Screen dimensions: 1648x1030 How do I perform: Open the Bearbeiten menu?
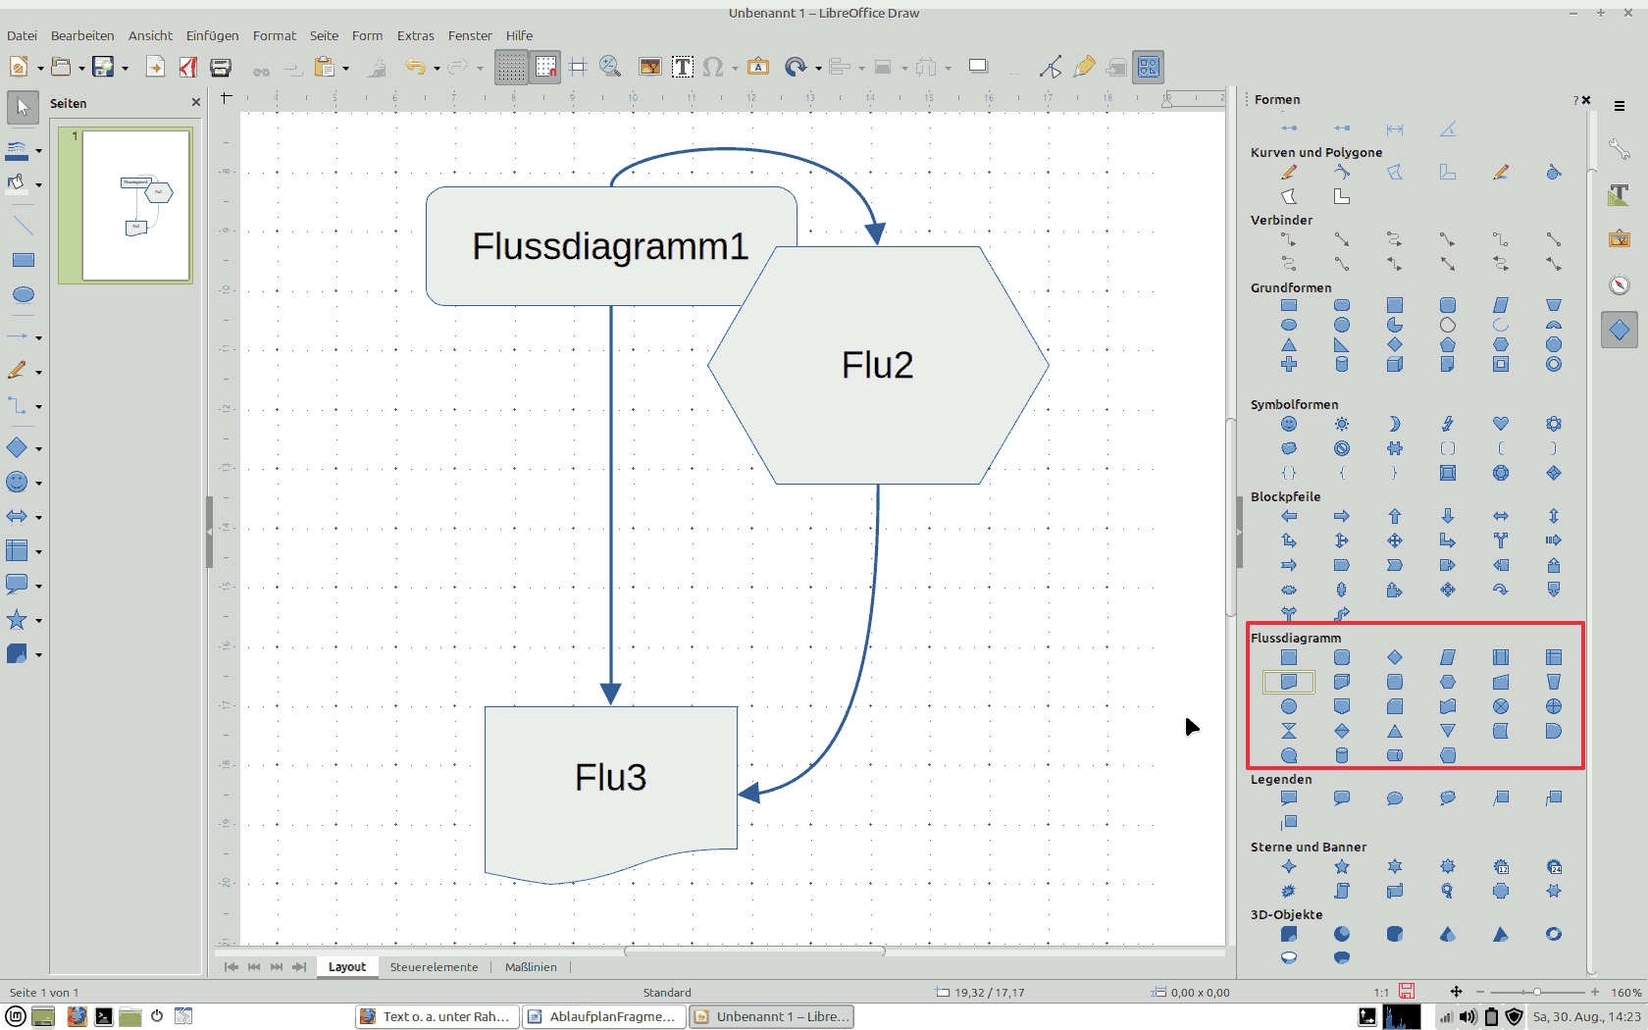coord(82,35)
